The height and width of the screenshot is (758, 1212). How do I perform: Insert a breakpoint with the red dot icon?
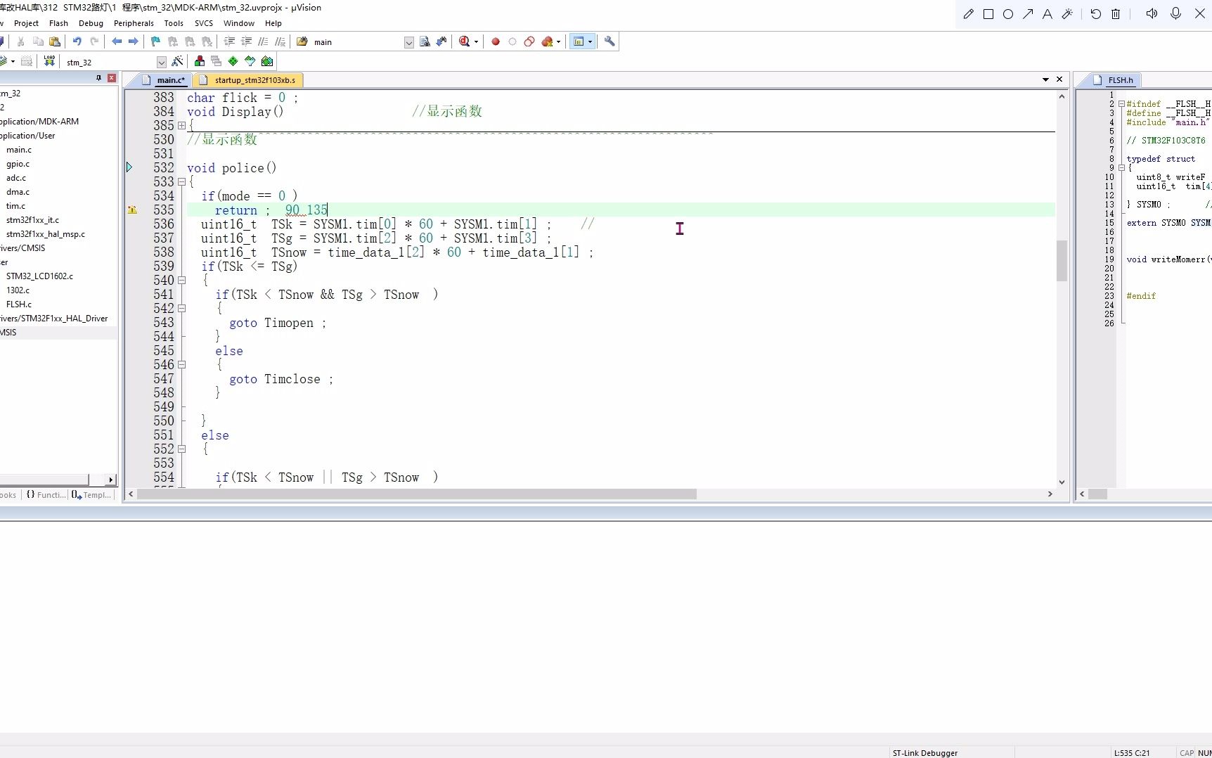[496, 41]
